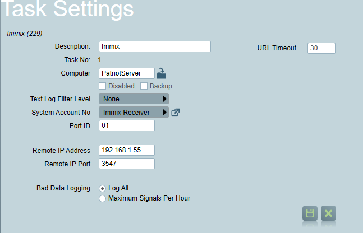Select the Port ID input box
363x233 pixels.
click(x=127, y=125)
